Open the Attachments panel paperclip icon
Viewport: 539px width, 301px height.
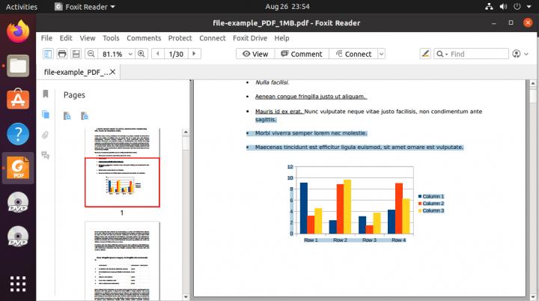46,135
